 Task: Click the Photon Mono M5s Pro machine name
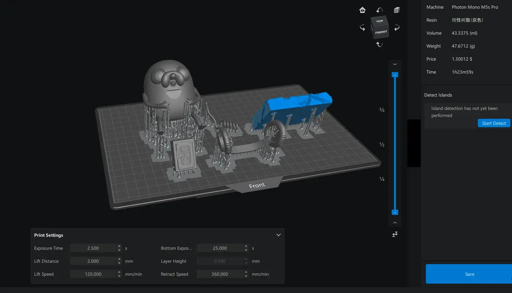(475, 7)
